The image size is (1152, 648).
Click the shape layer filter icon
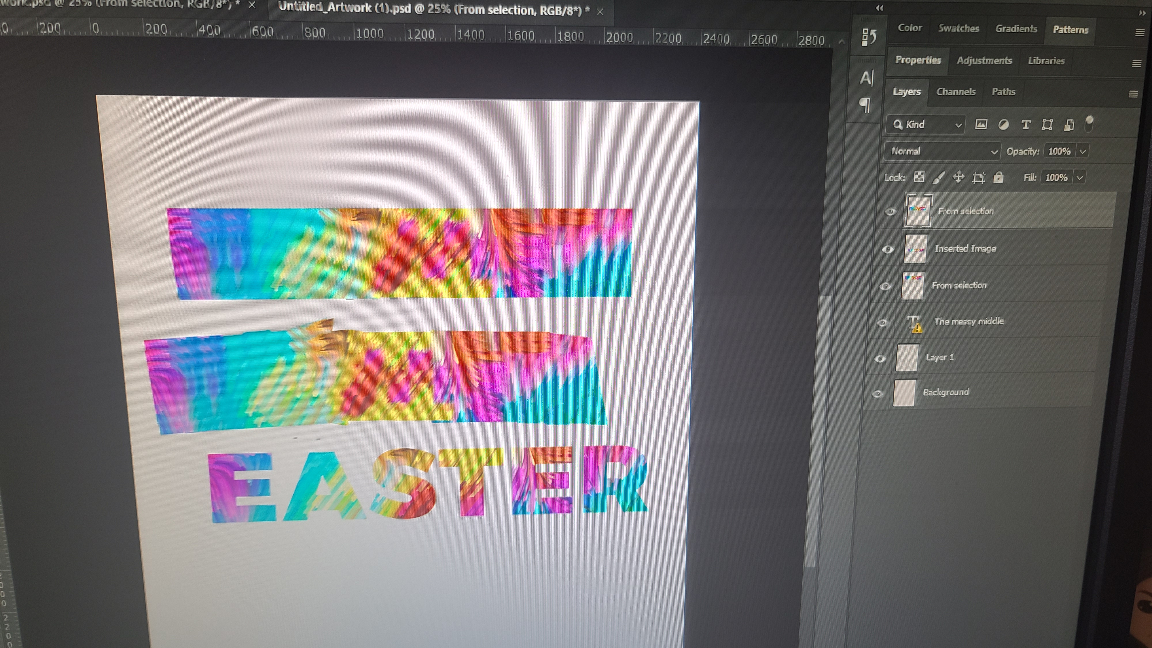pyautogui.click(x=1047, y=125)
